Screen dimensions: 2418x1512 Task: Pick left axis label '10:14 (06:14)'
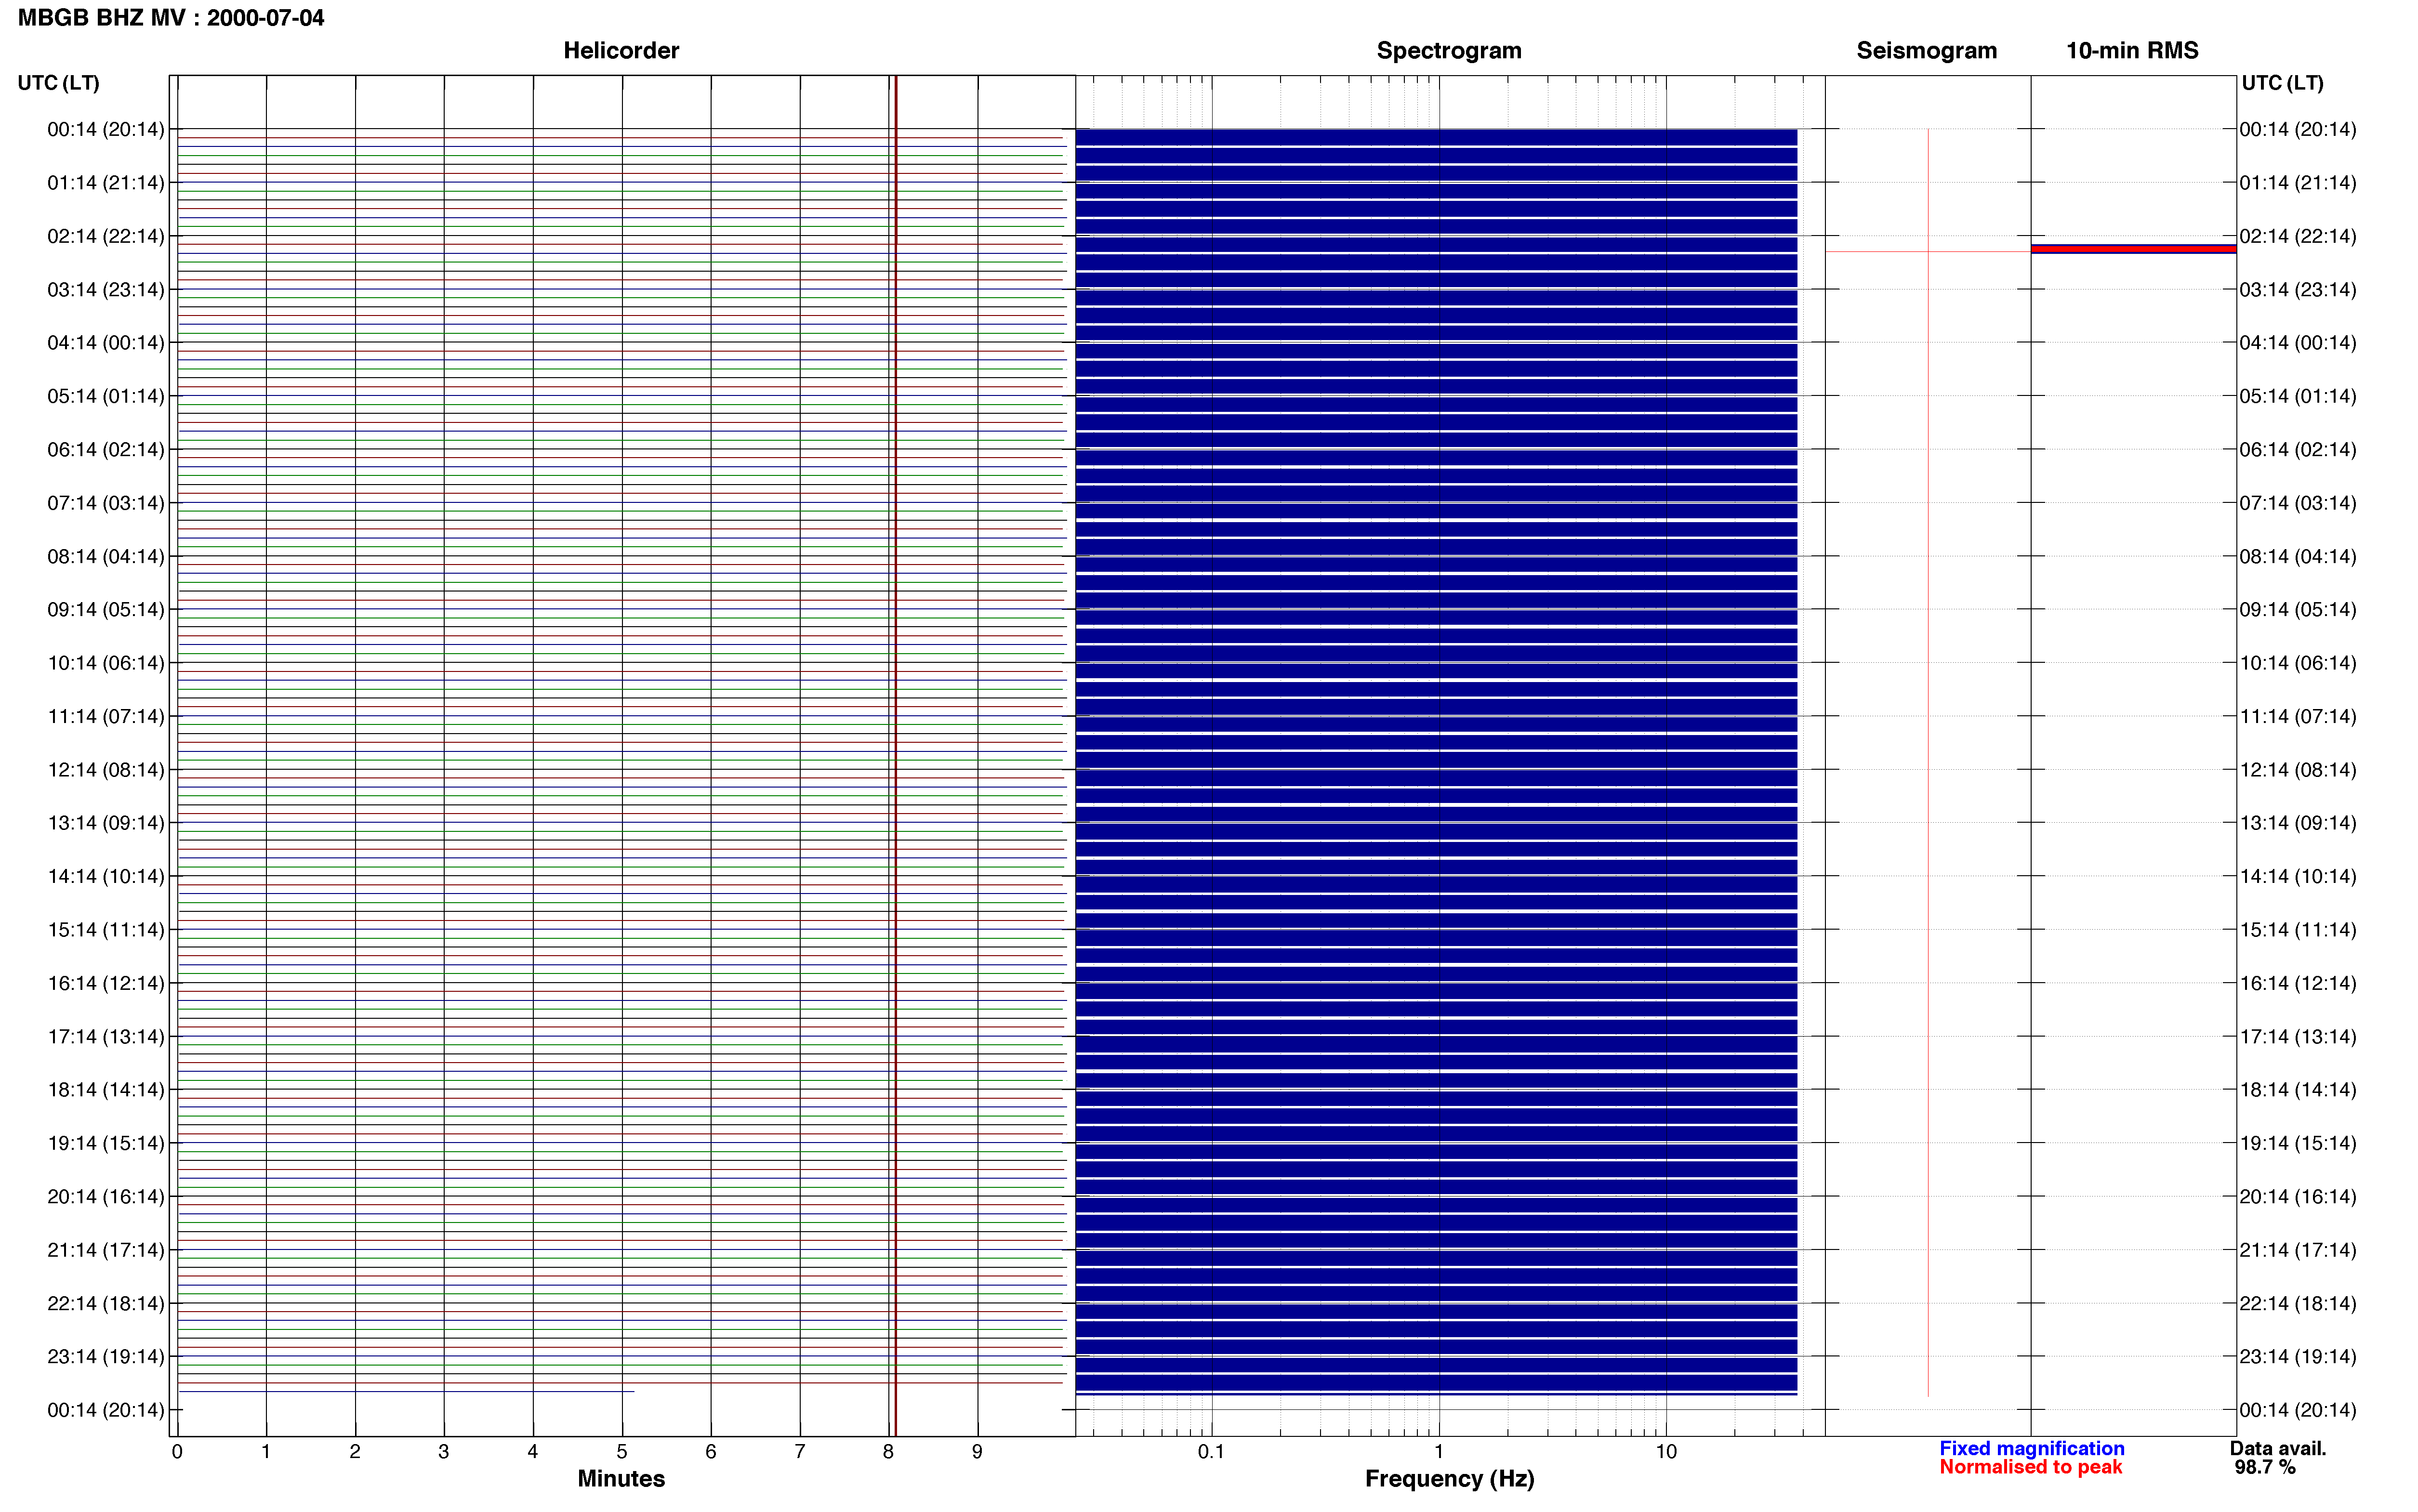coord(106,663)
